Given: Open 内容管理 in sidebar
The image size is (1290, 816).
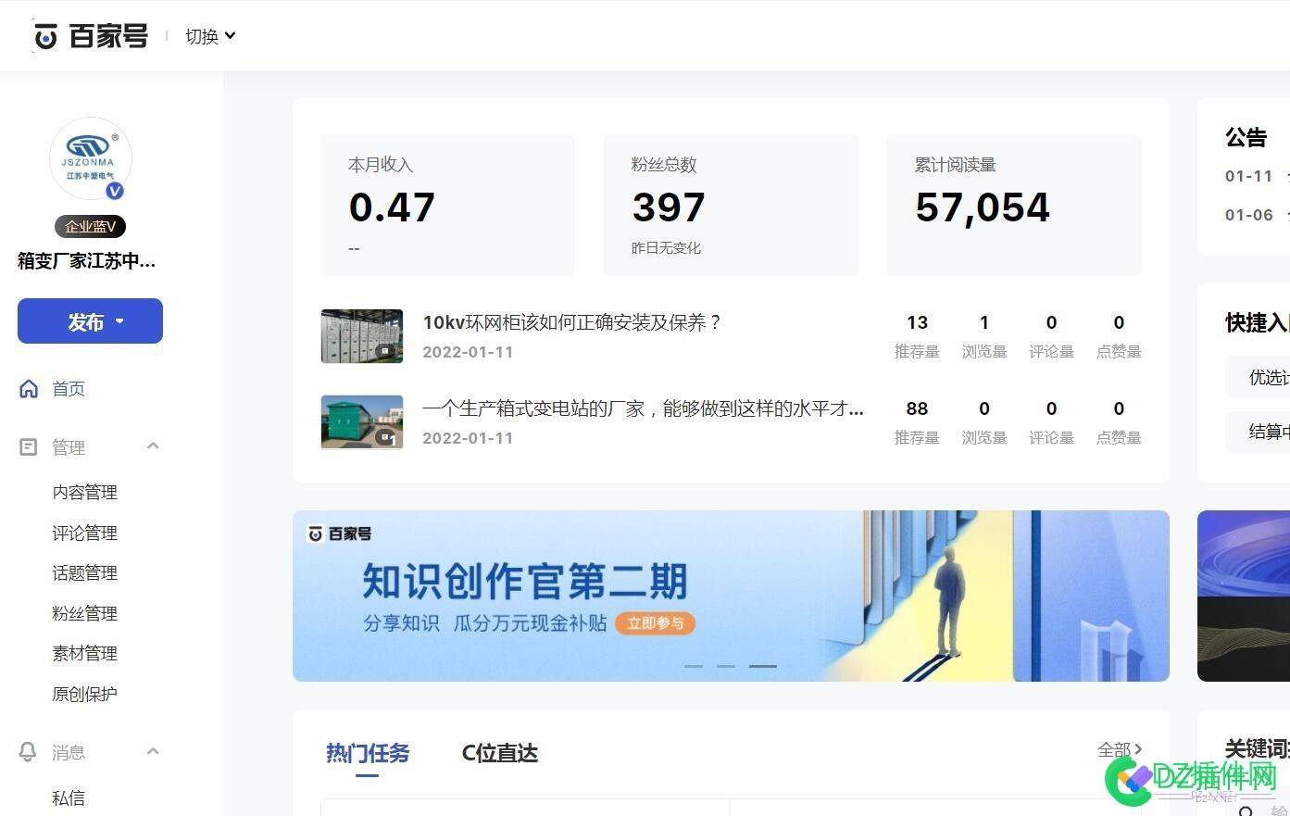Looking at the screenshot, I should 84,493.
